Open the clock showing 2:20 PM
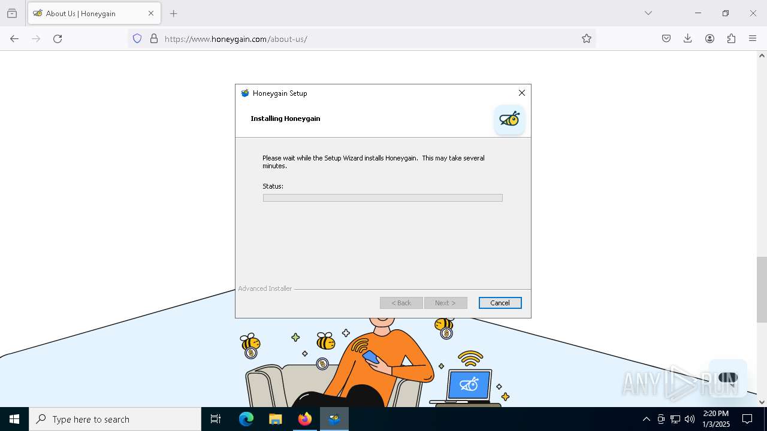 click(716, 419)
